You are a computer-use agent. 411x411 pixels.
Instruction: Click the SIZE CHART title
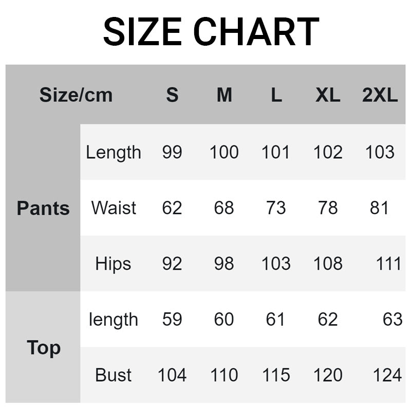(x=211, y=32)
